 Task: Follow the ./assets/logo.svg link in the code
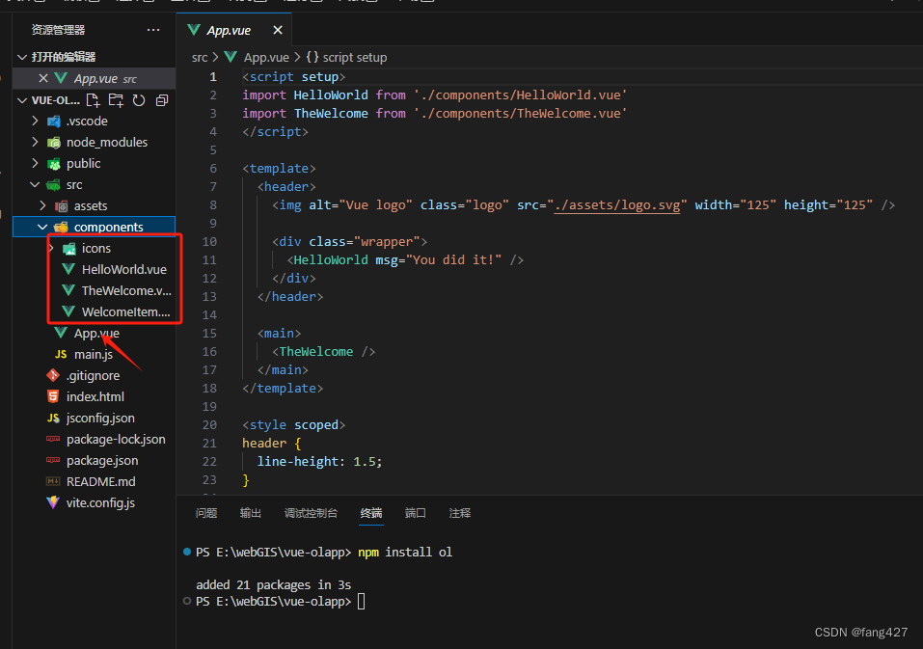tap(617, 204)
